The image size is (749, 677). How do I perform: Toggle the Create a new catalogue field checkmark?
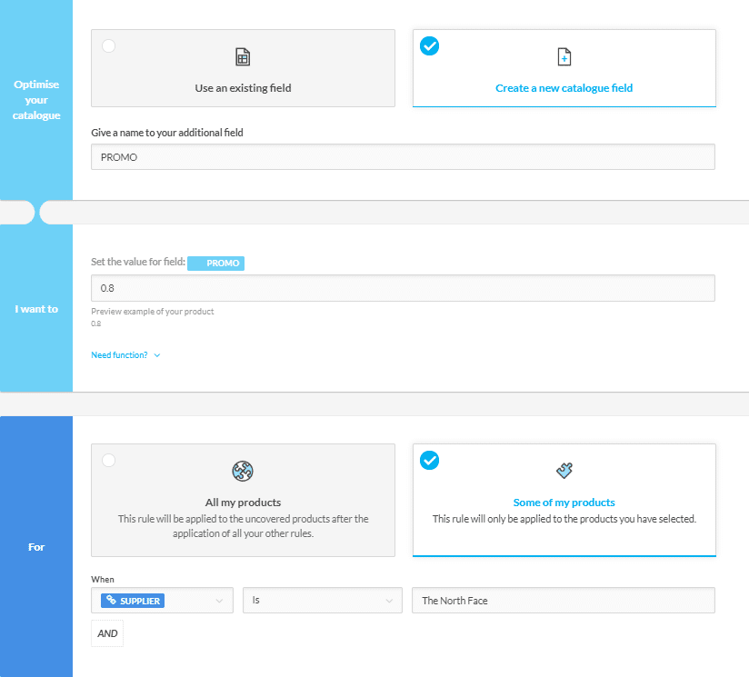429,45
